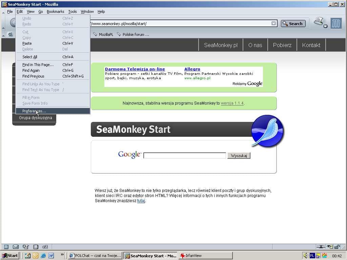Launch Microsoft Word from quick launch
Screen dimensions: 347x260
[51, 256]
